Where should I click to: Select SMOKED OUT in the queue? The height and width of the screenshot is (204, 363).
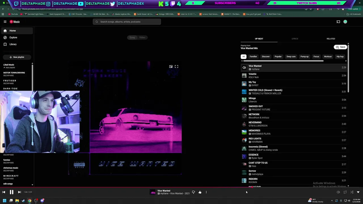(294, 108)
